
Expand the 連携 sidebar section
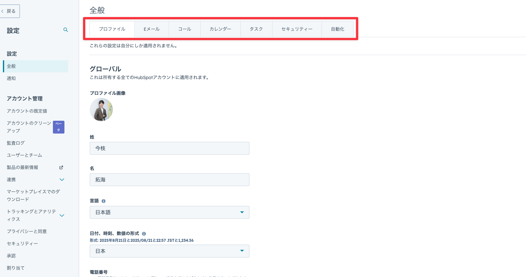pyautogui.click(x=62, y=180)
